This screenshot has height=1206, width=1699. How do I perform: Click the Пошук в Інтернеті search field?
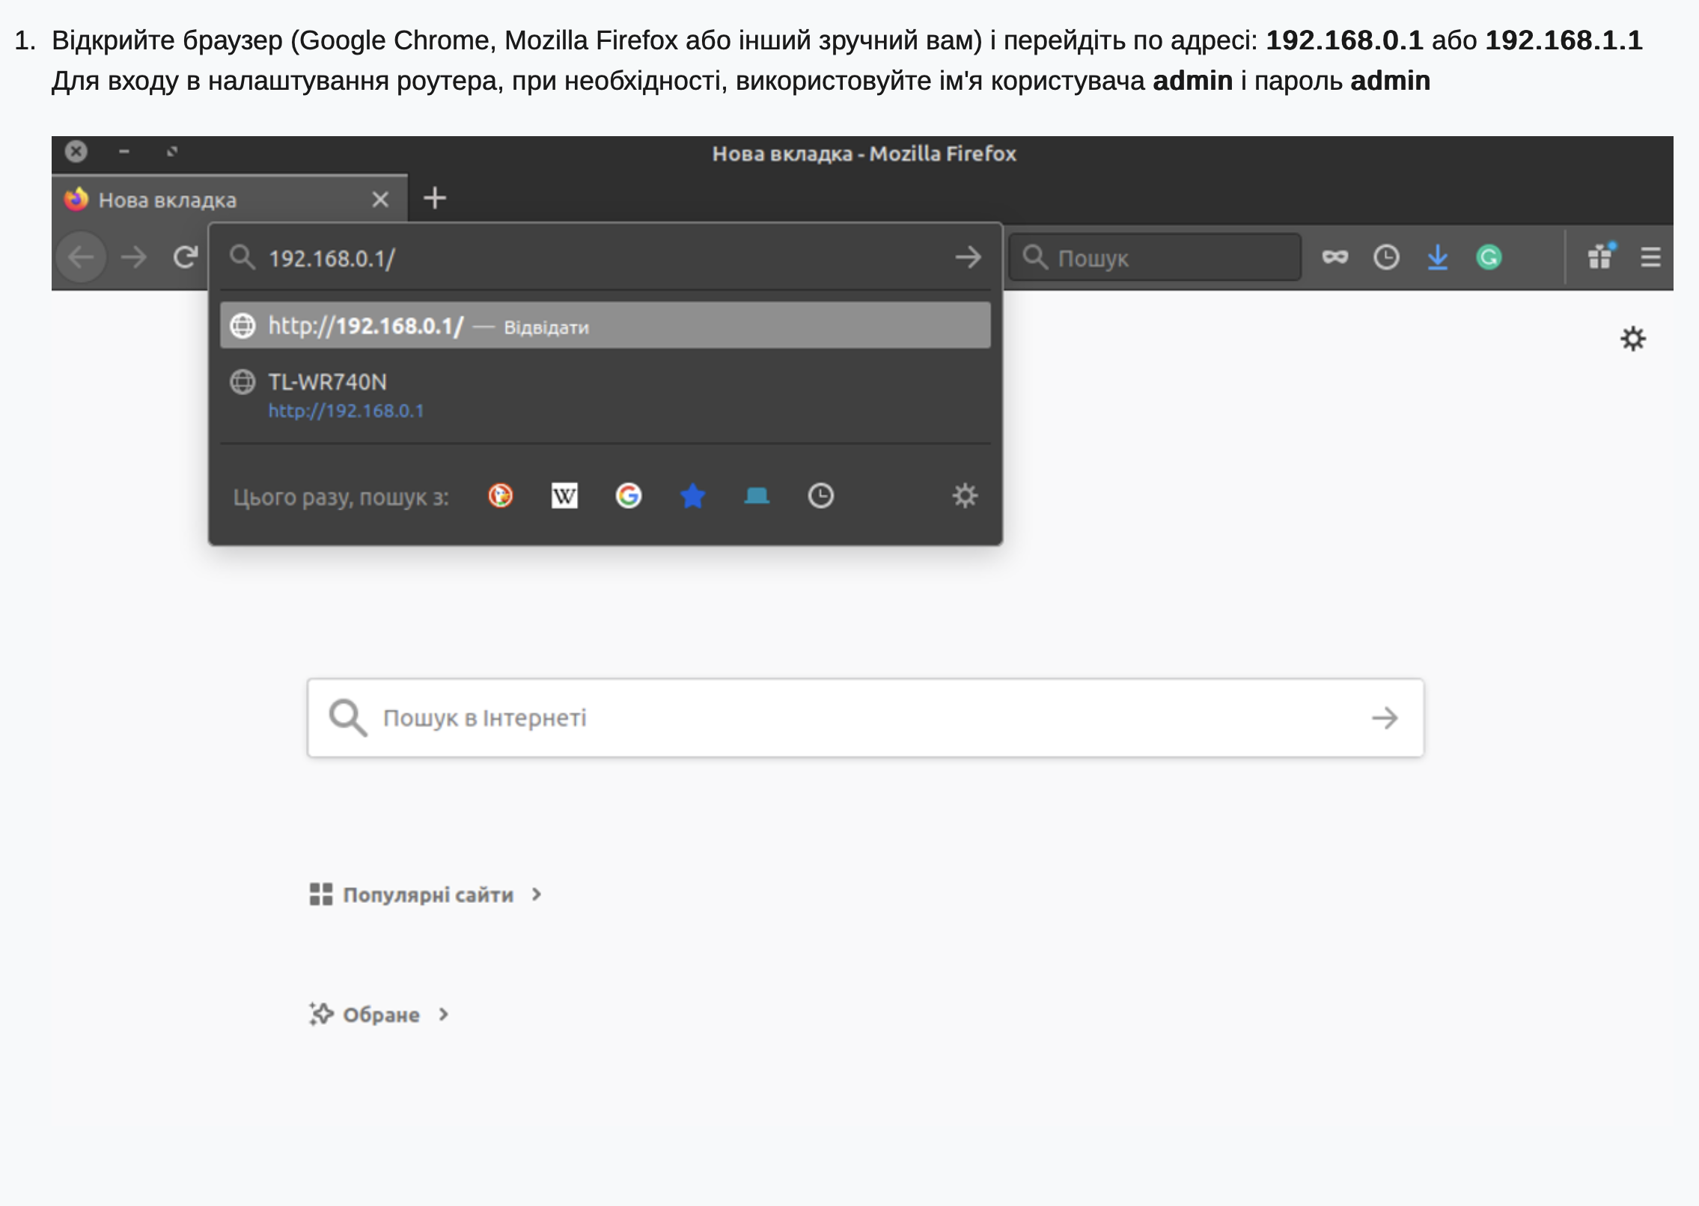864,718
